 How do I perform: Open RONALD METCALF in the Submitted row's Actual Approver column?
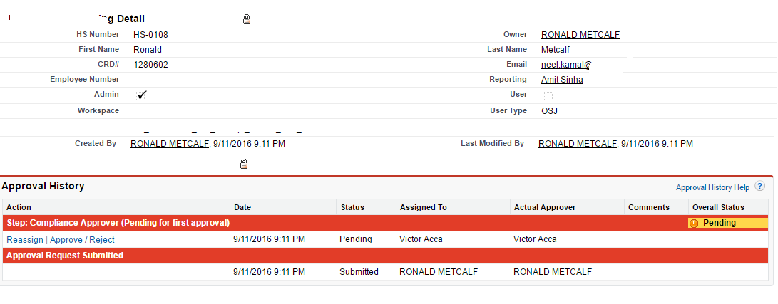click(x=553, y=272)
